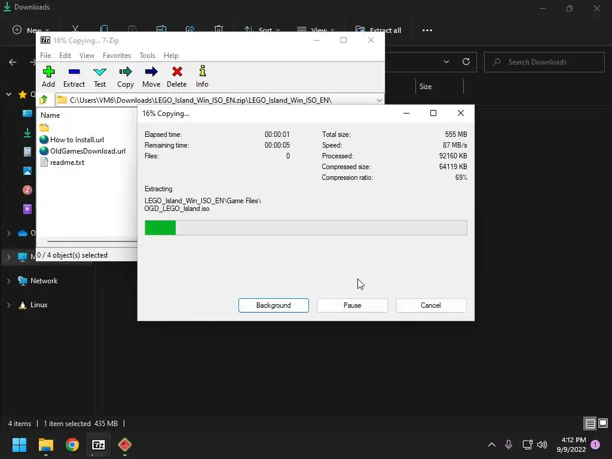Expand the Network tree node

pos(8,281)
